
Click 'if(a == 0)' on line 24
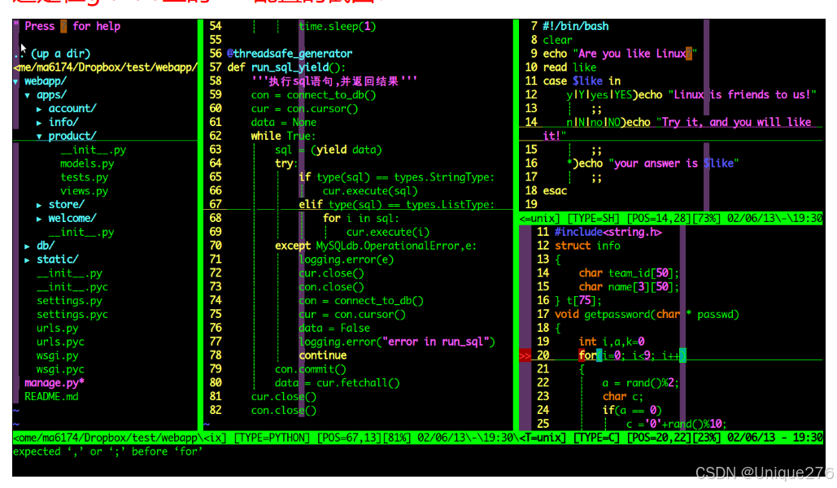click(632, 411)
